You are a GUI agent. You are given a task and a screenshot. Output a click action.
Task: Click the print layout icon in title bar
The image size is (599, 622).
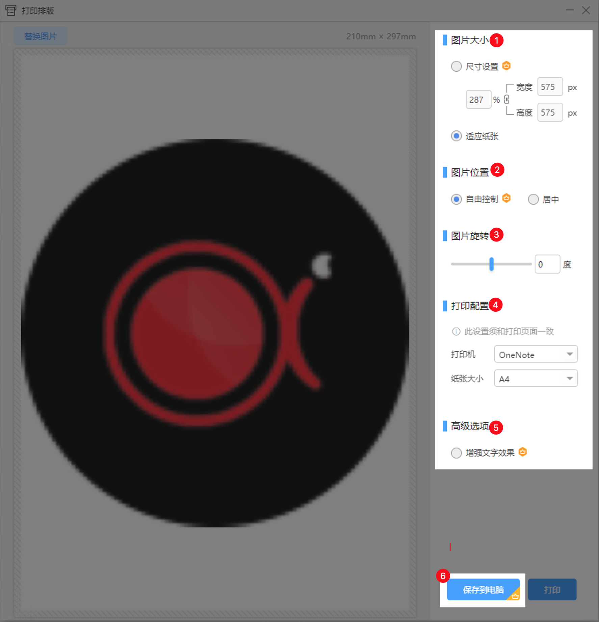click(11, 10)
